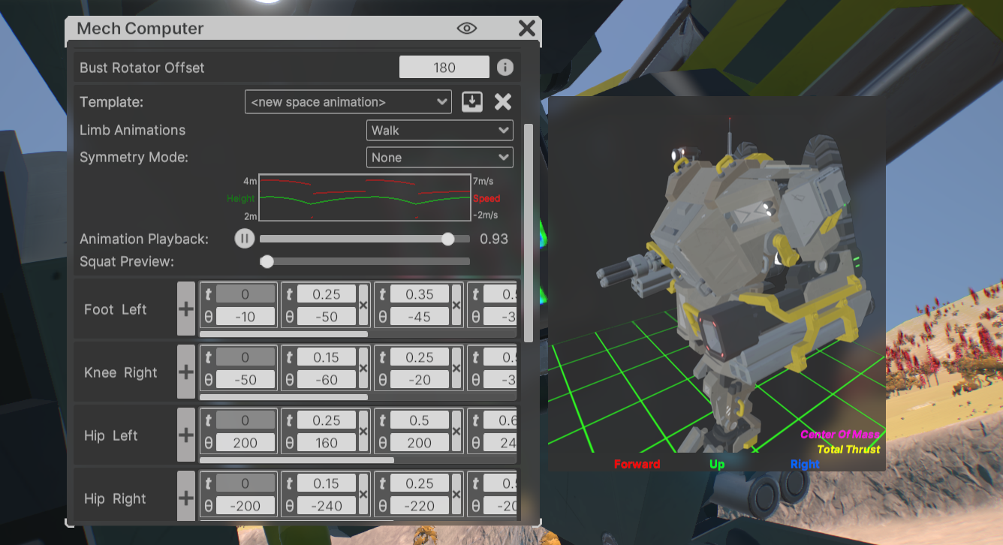Click the Hip Left angle field showing 160

click(327, 443)
